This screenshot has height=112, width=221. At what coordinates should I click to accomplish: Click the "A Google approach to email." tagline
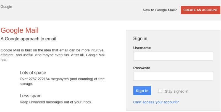[29, 39]
